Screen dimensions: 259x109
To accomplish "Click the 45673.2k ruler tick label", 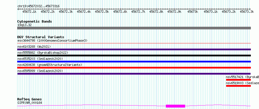I will (229, 12).
